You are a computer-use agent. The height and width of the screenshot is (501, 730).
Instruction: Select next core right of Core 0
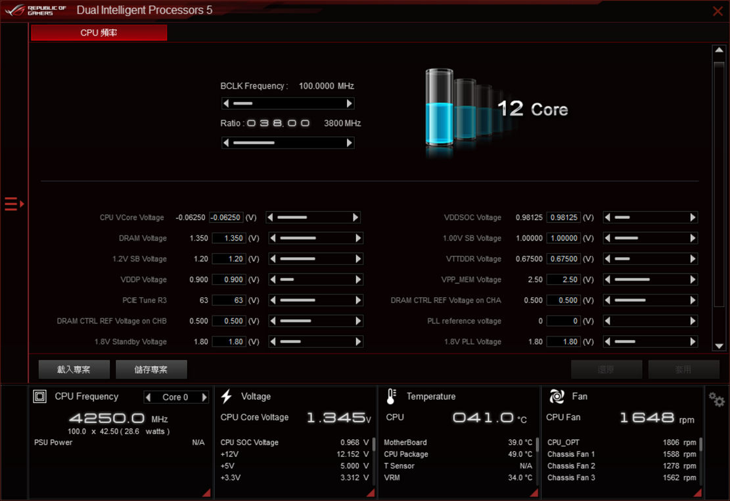[204, 397]
